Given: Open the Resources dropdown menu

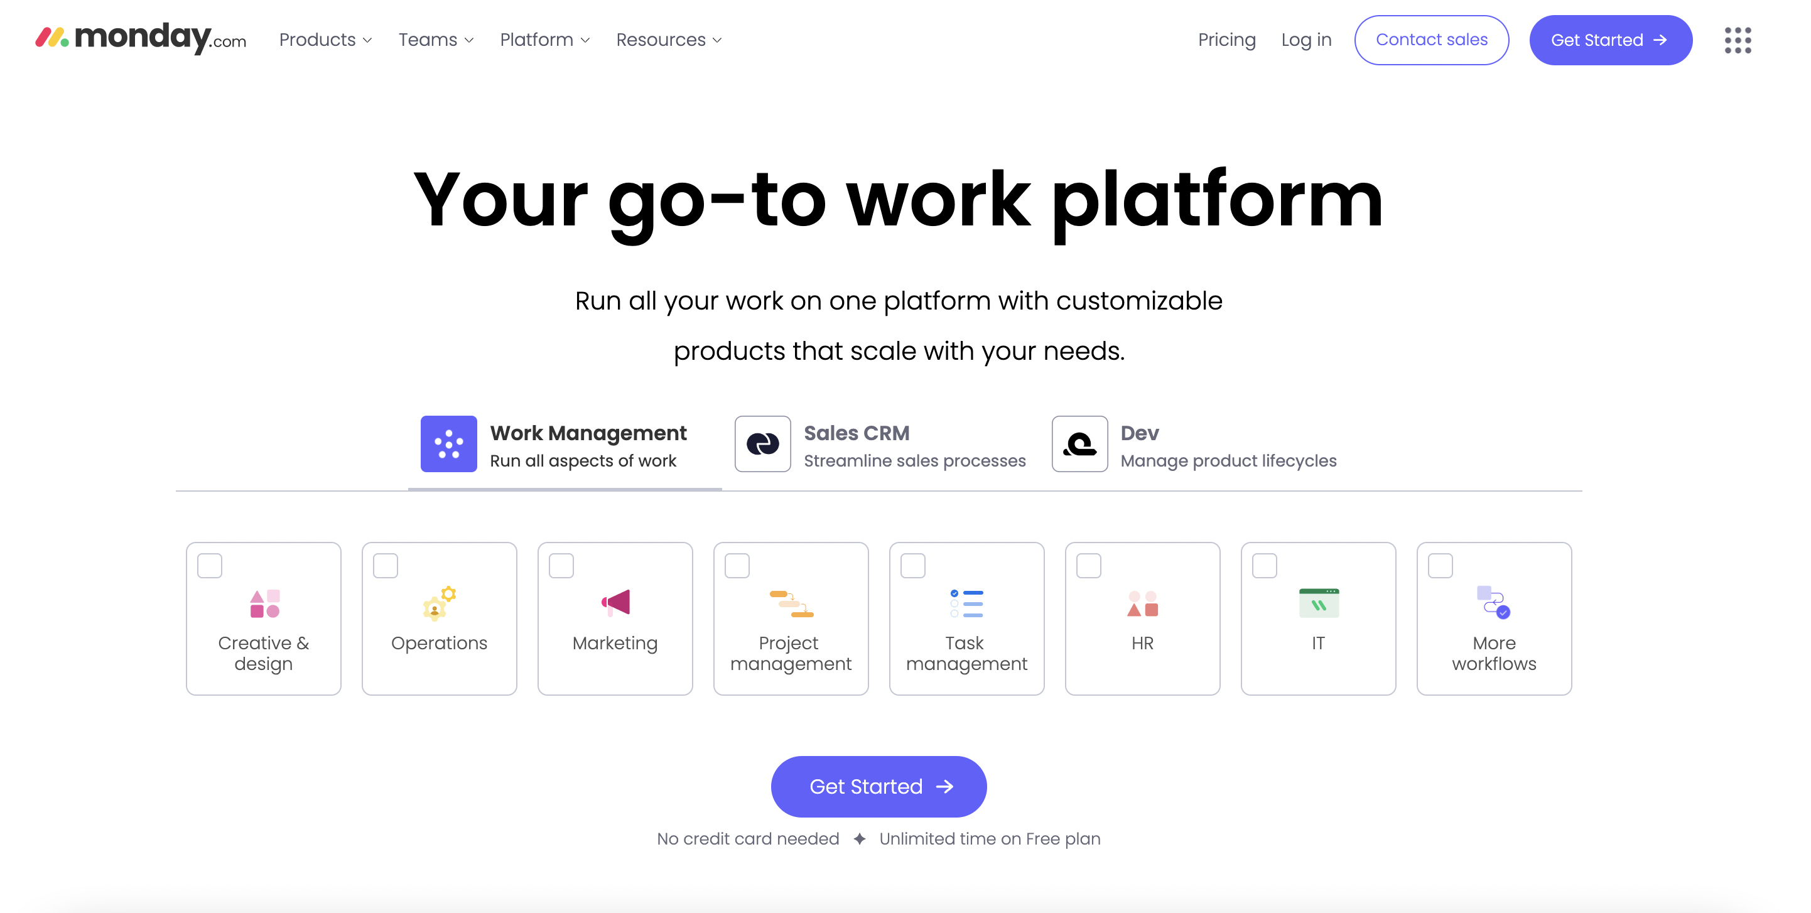Looking at the screenshot, I should [x=669, y=40].
